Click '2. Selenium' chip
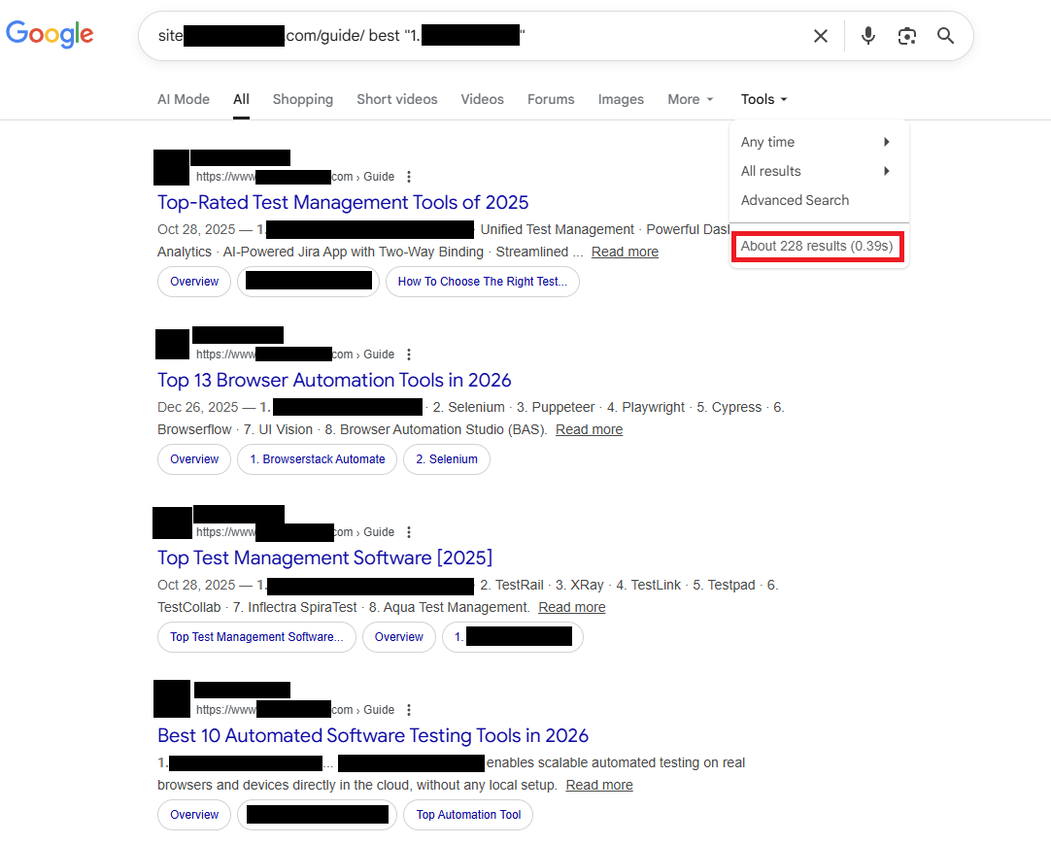The width and height of the screenshot is (1051, 844). coord(447,459)
